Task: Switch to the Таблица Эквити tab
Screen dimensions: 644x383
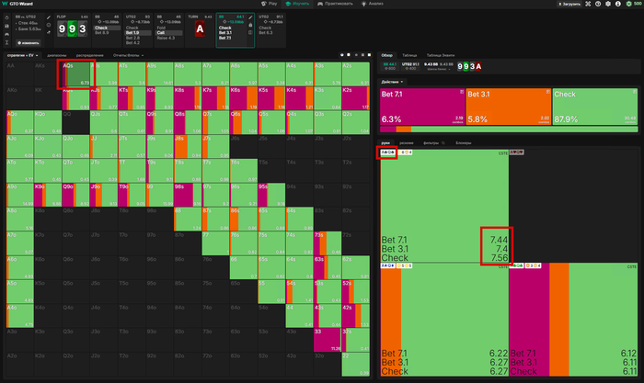Action: click(x=441, y=55)
